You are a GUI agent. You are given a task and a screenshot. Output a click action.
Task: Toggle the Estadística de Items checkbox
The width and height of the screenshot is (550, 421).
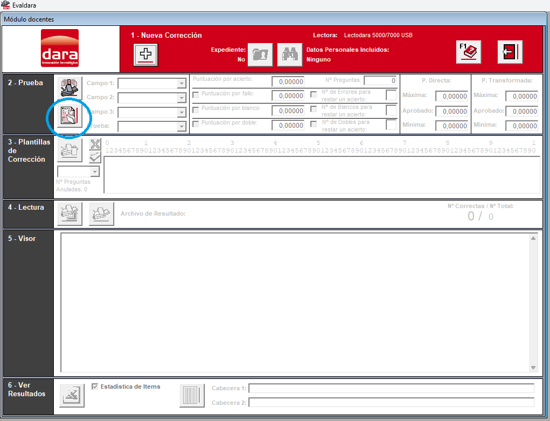tap(95, 387)
